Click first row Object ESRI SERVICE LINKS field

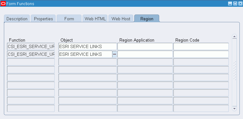pos(88,46)
